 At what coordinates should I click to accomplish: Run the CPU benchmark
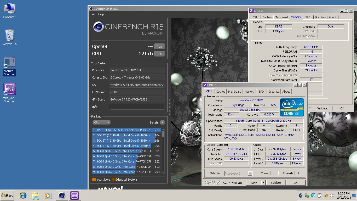pos(159,54)
